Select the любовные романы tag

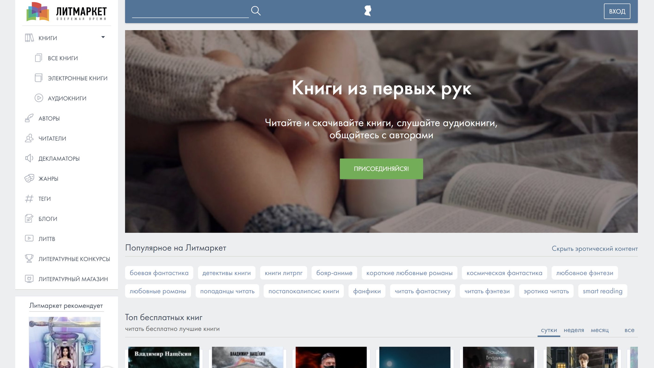pyautogui.click(x=158, y=291)
